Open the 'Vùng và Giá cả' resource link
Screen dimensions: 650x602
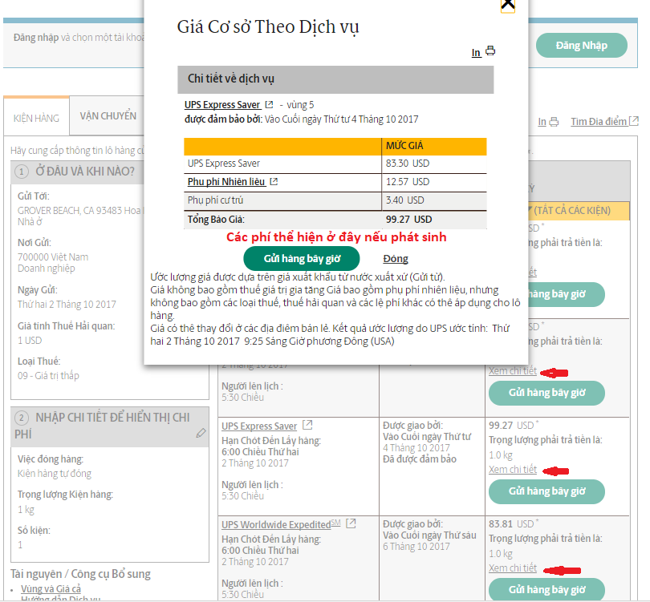coord(51,588)
